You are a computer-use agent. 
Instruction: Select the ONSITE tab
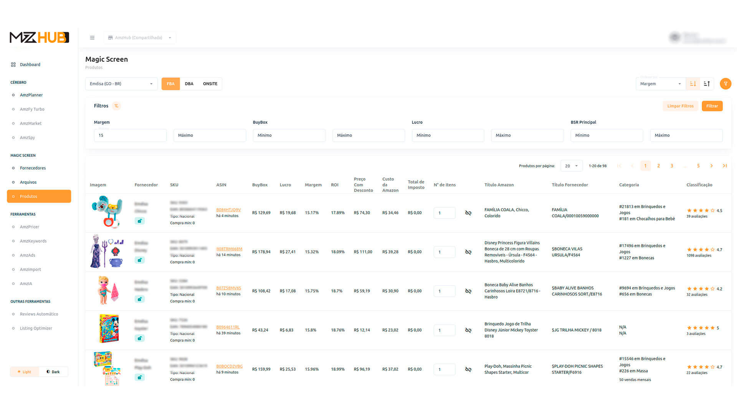pos(210,84)
